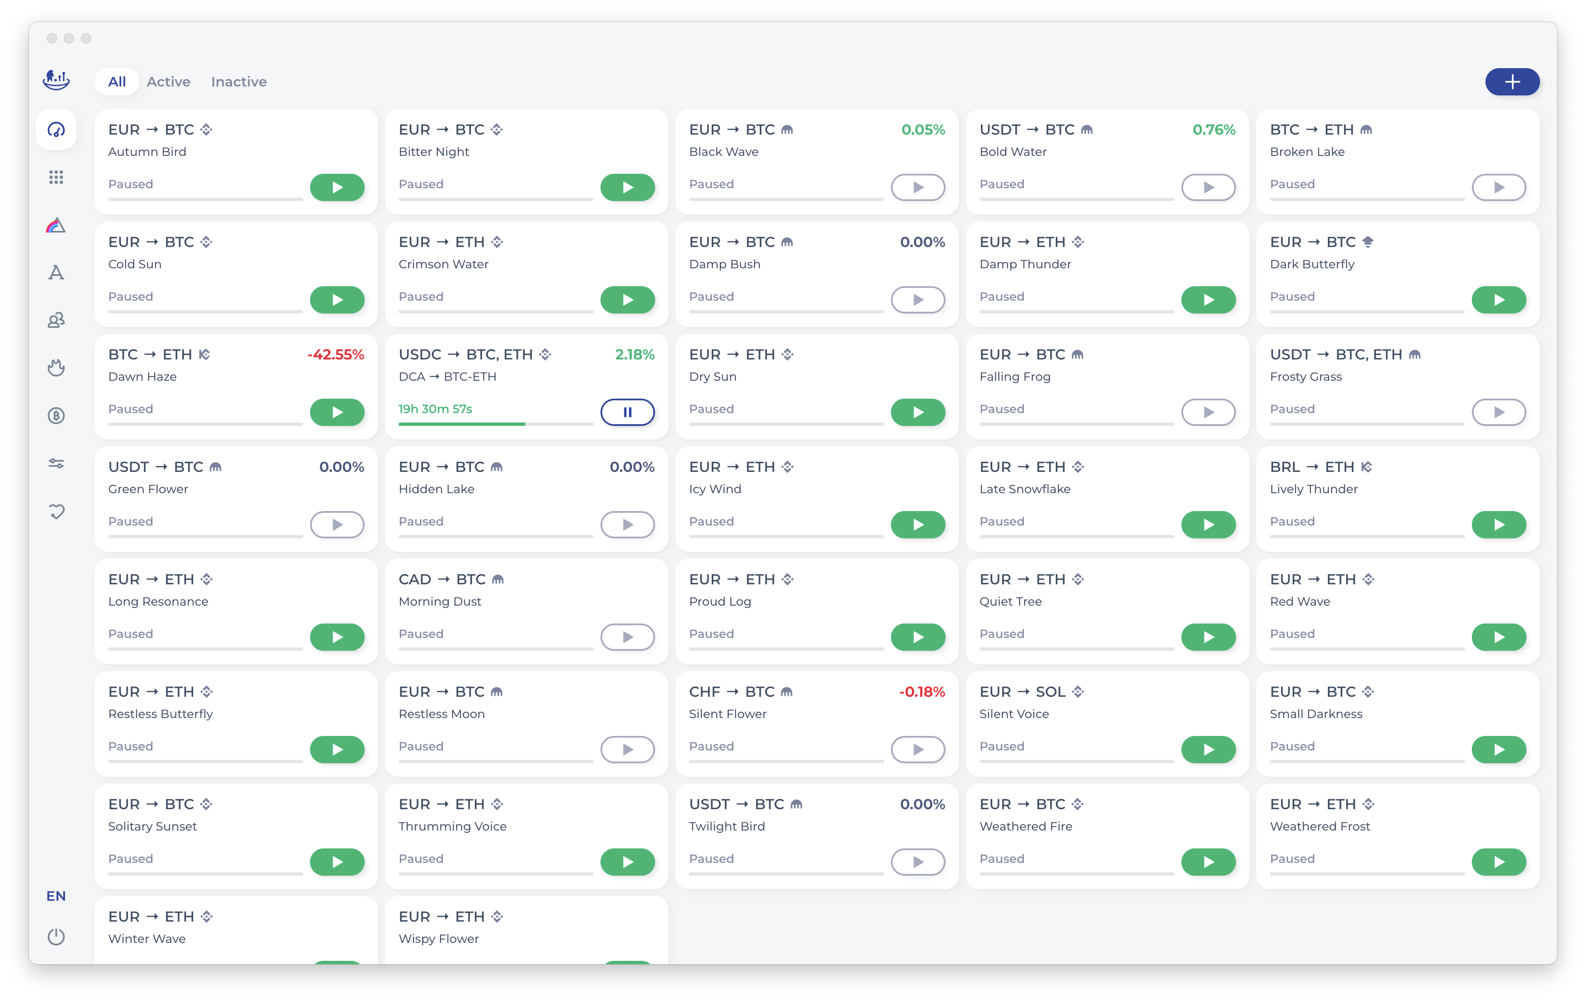Click the DCA → BTC-ETH progress bar
Image resolution: width=1586 pixels, height=1000 pixels.
point(495,424)
